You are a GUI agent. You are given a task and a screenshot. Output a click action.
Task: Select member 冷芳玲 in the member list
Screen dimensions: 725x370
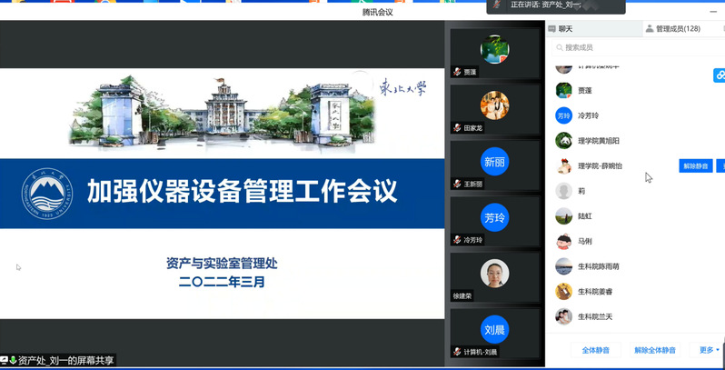pos(588,115)
